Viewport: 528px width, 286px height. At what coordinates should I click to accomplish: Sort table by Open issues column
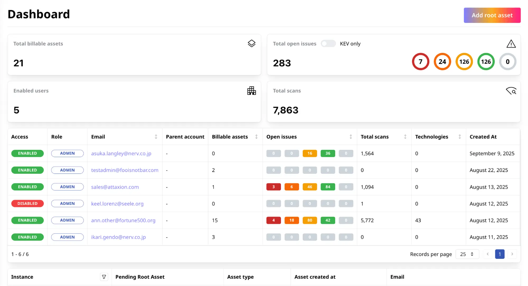(x=351, y=137)
